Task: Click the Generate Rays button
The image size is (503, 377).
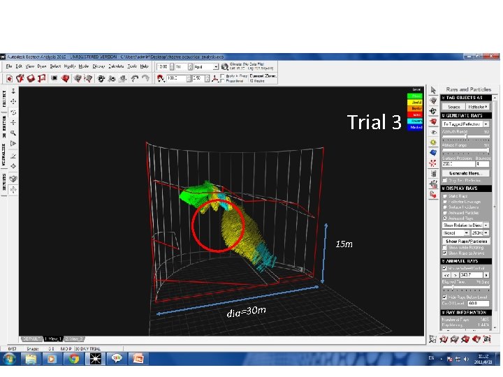Action: (x=466, y=173)
